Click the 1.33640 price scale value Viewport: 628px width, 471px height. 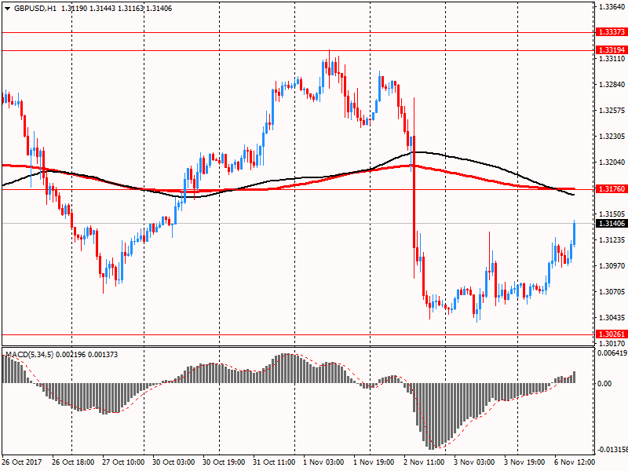[612, 7]
